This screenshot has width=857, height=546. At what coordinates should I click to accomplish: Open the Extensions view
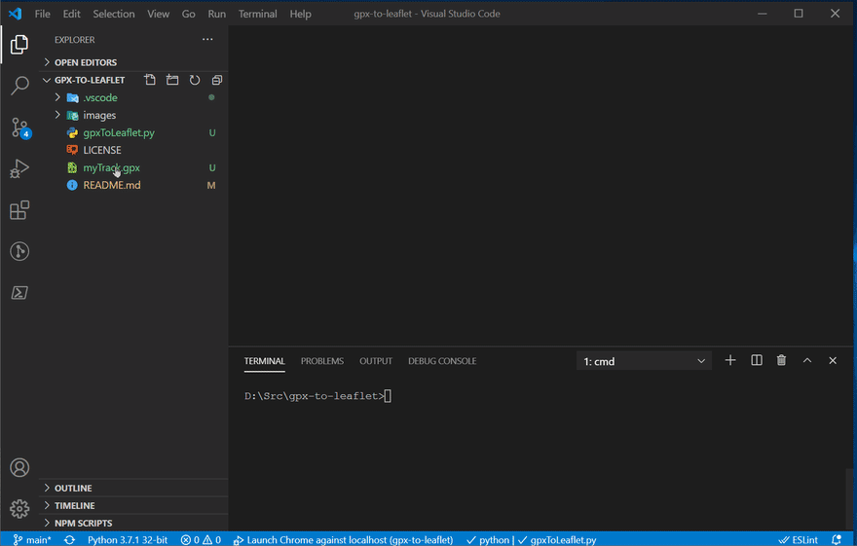click(x=19, y=210)
